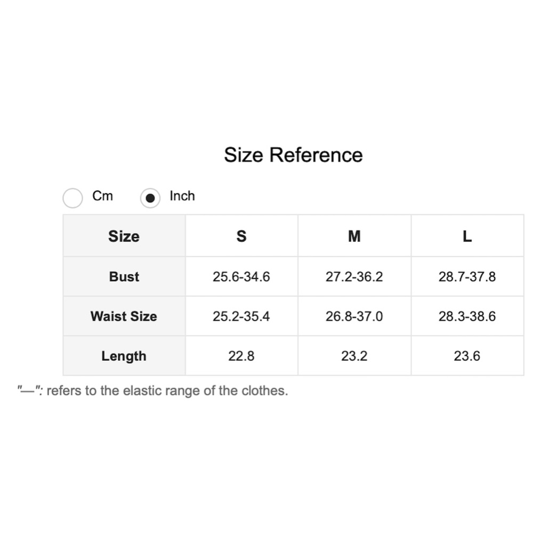Select the Inch radio button
This screenshot has height=533, width=533.
point(150,198)
